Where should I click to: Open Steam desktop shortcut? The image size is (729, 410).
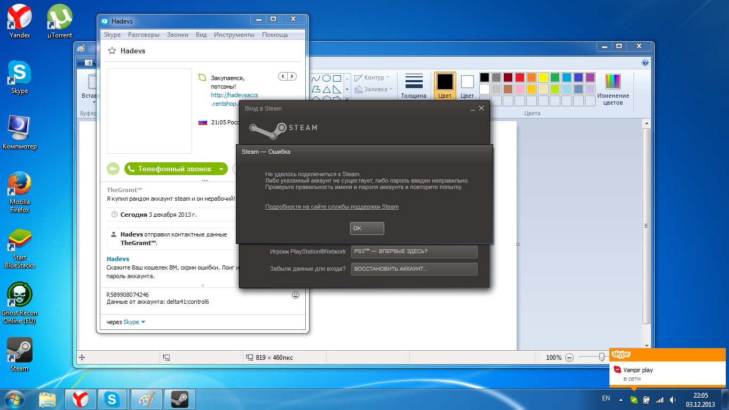(20, 354)
